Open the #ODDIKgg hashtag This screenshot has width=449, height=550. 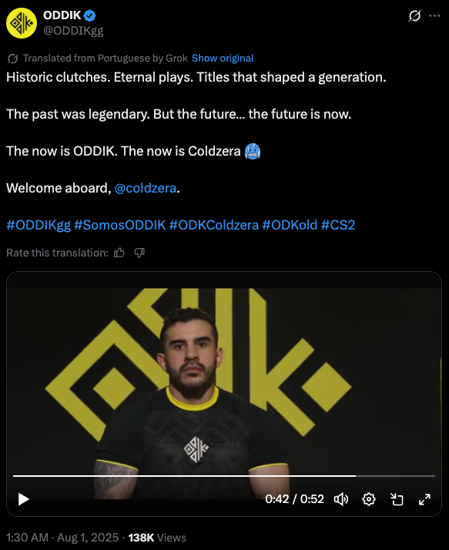point(39,225)
